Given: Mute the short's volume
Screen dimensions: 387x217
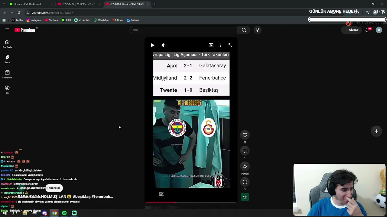Looking at the screenshot, I should point(164,45).
